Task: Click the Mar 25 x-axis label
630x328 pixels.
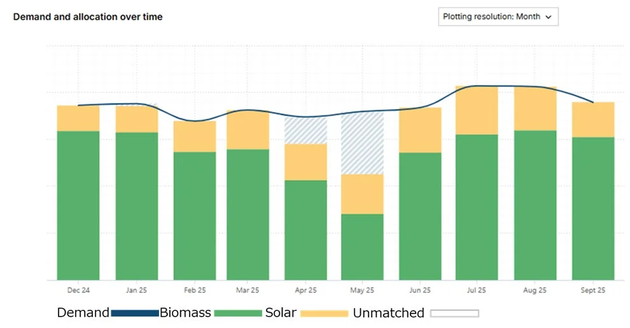Action: (x=248, y=290)
